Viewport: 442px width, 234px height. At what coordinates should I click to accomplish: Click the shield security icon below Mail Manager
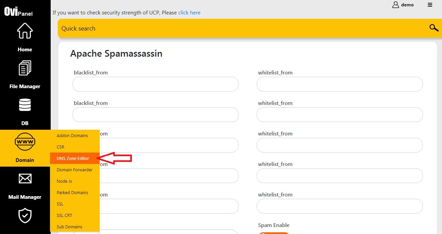pos(25,216)
